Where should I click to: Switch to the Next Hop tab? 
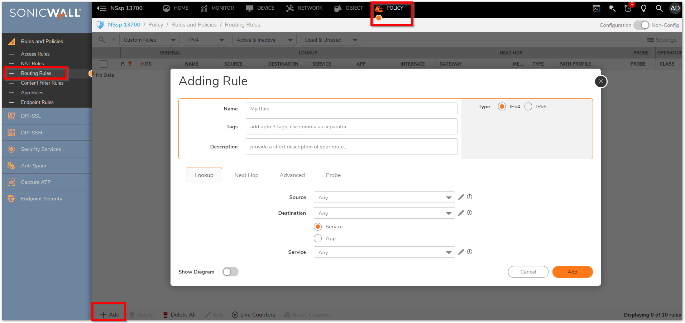coord(246,175)
